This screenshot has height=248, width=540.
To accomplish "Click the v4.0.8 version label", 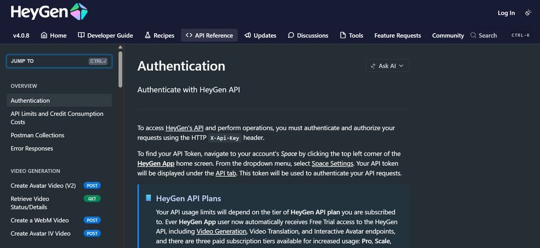I will (x=21, y=35).
